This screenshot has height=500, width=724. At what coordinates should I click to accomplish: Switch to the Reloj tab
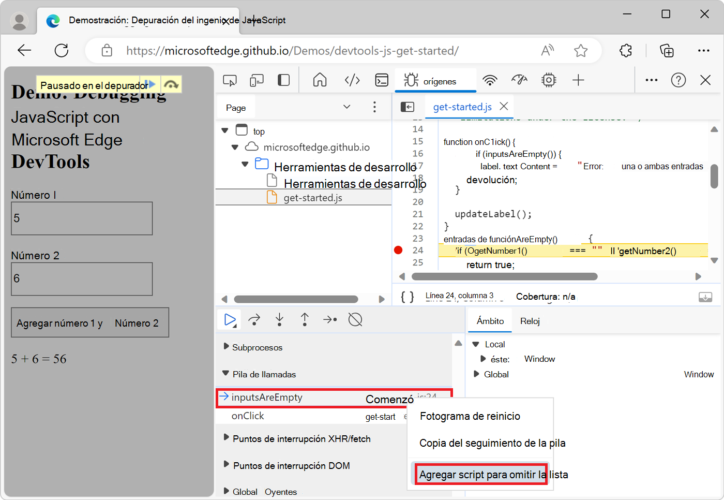530,320
